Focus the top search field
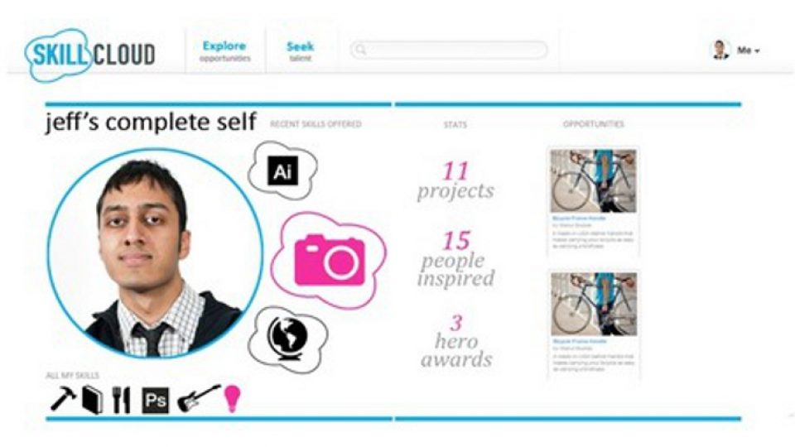795x447 pixels. click(x=449, y=50)
